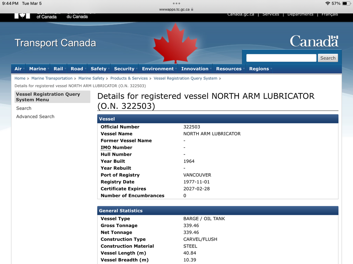Open the Marine menu

pos(38,69)
